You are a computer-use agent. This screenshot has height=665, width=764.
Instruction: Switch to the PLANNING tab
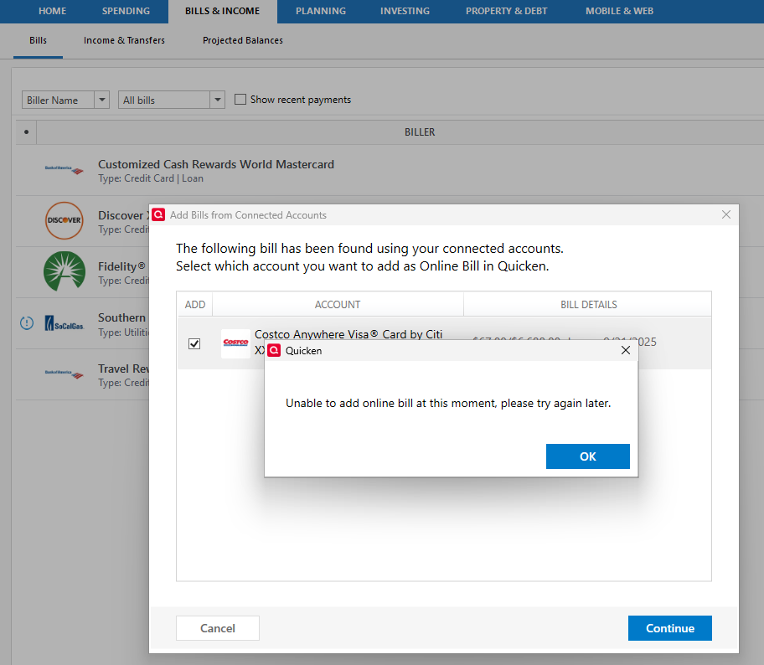(321, 11)
